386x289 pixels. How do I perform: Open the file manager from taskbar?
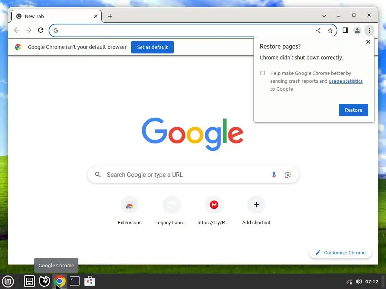tap(29, 281)
